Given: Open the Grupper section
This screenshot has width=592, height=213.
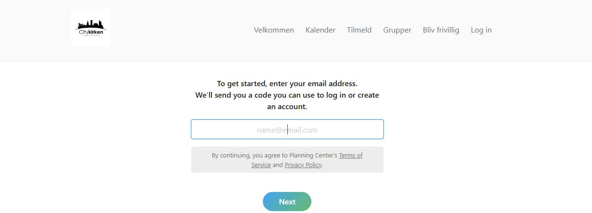Looking at the screenshot, I should 397,30.
